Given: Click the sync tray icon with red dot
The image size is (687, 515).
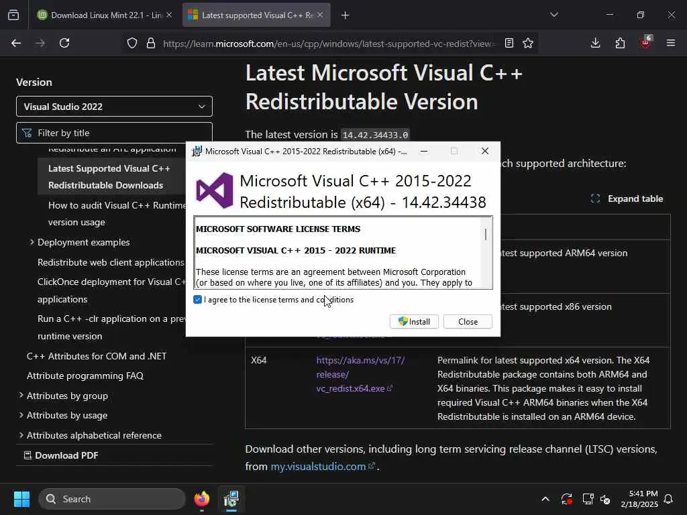Looking at the screenshot, I should pyautogui.click(x=566, y=499).
